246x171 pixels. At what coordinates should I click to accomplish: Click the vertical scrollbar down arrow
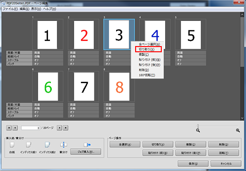coord(242,118)
